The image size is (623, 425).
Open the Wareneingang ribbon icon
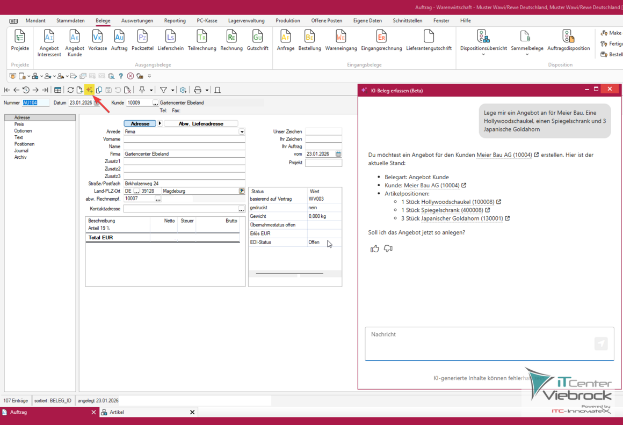pos(341,40)
